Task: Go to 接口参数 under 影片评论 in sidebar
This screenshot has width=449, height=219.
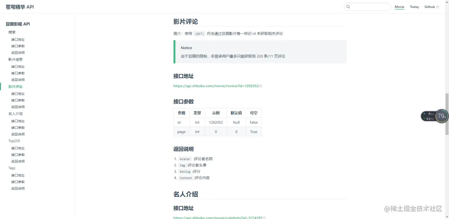Action: click(18, 100)
